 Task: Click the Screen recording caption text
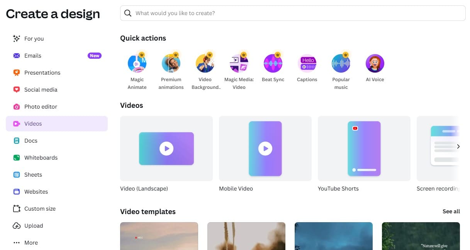pos(438,189)
